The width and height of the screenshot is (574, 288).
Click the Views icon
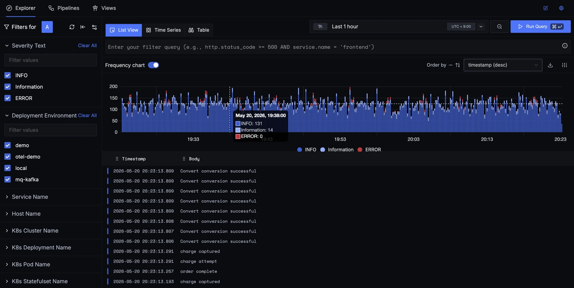point(95,8)
